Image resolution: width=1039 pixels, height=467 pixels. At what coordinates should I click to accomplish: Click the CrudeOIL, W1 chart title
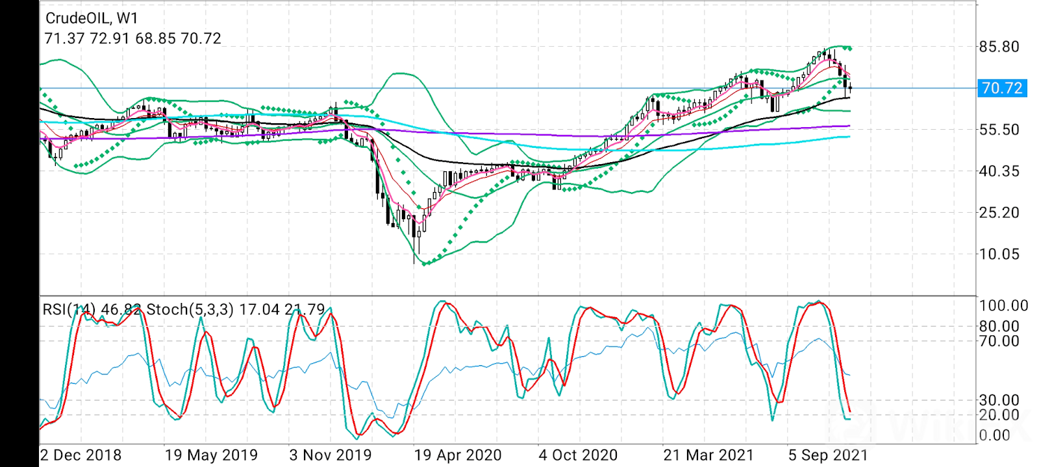(92, 19)
